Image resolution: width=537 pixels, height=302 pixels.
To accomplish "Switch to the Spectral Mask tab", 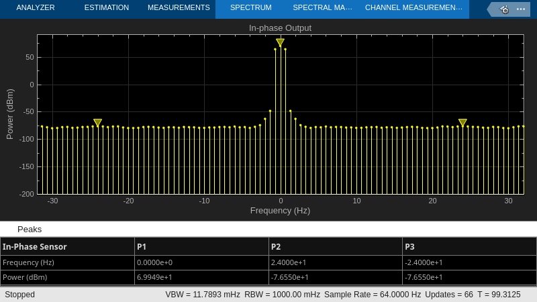I will pyautogui.click(x=322, y=8).
